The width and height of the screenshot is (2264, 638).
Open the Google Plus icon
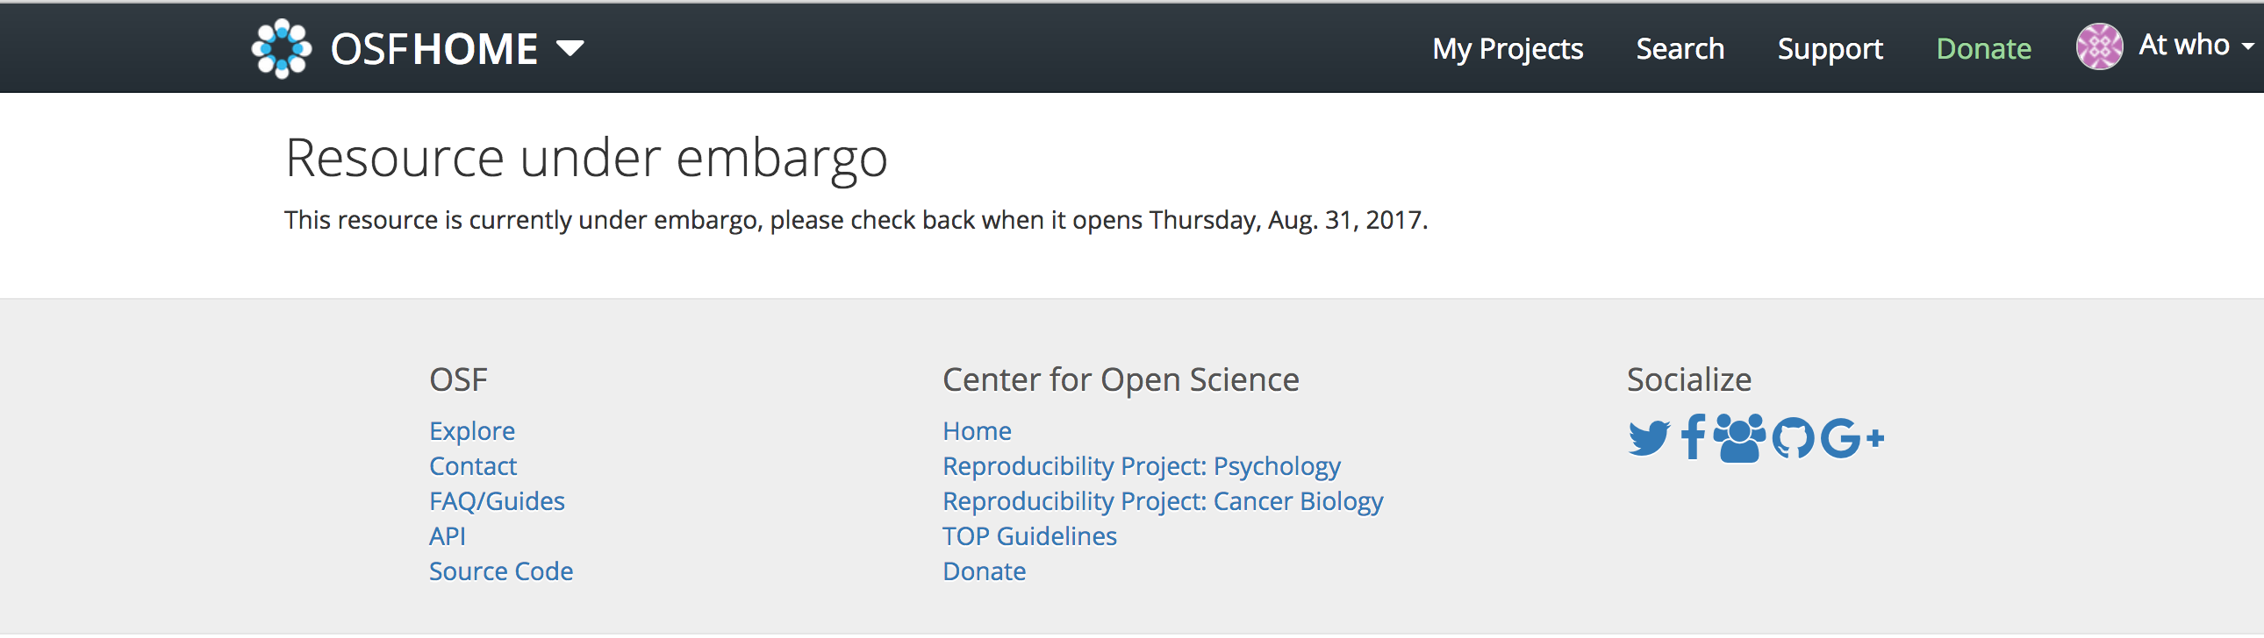[x=1852, y=438]
